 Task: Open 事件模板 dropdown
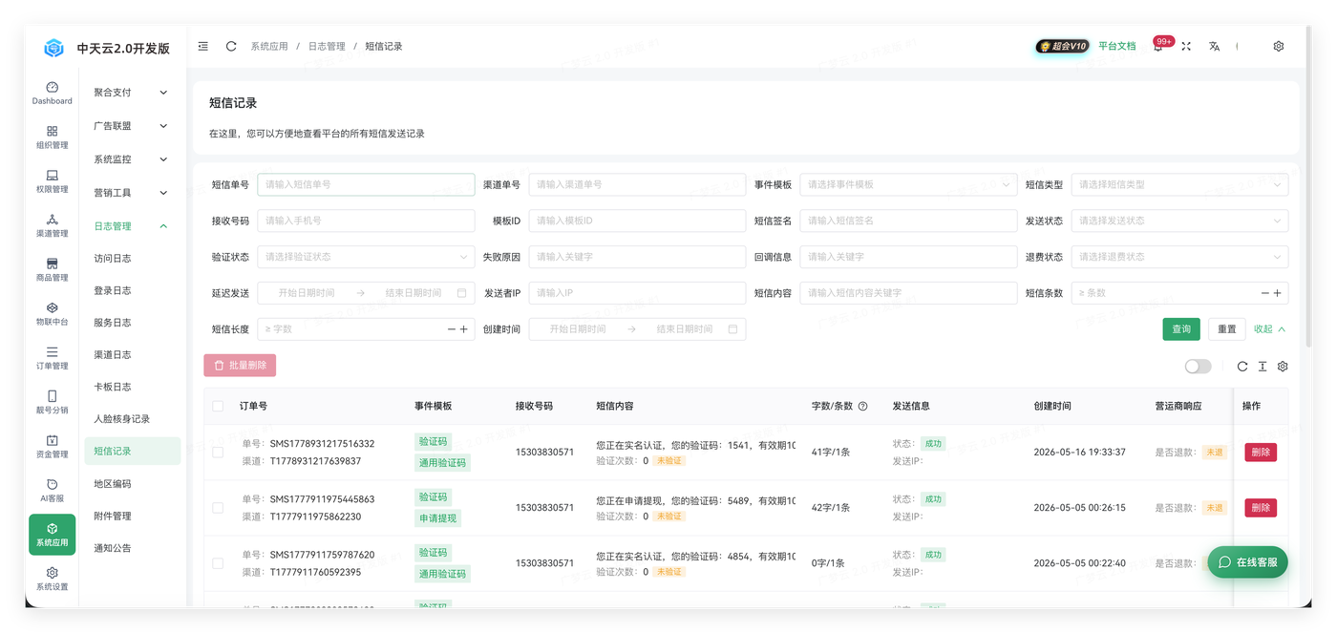click(x=908, y=184)
